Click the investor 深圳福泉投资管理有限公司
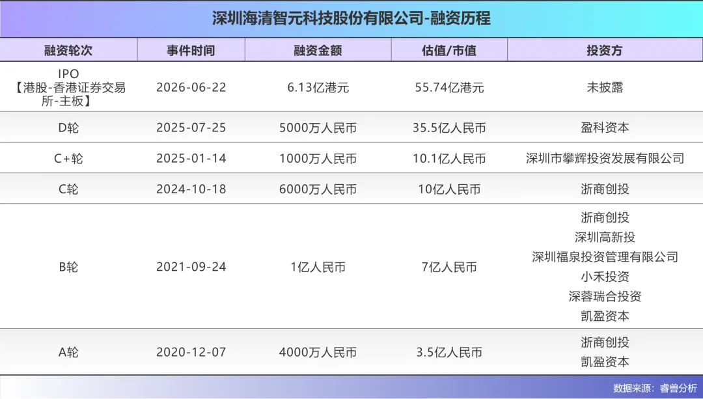703x399 pixels. 605,257
